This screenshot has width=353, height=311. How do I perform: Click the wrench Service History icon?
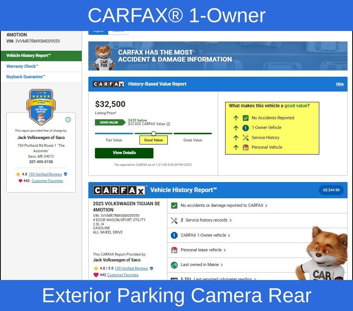[x=246, y=137]
